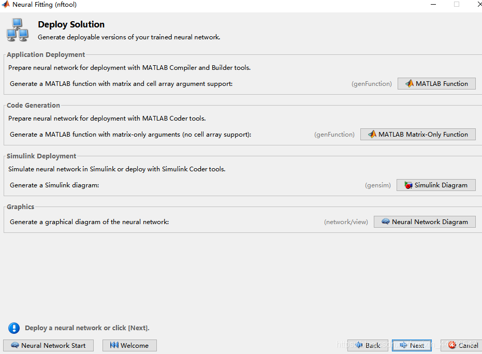
Task: Return to Neural Network Start
Action: 48,345
